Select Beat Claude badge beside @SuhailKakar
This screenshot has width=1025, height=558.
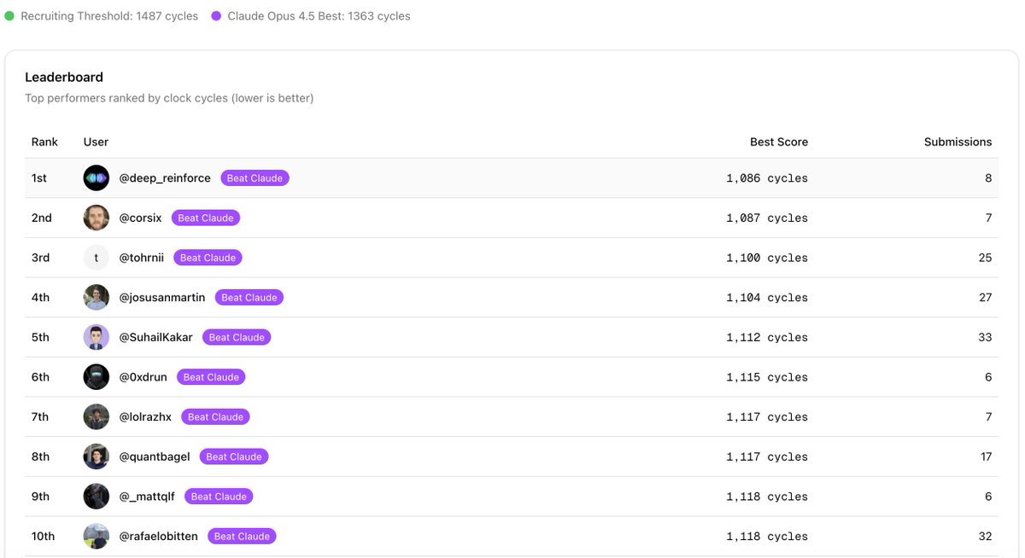click(237, 337)
